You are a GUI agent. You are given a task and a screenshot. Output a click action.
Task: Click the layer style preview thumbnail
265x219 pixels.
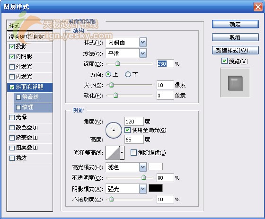[x=235, y=83]
